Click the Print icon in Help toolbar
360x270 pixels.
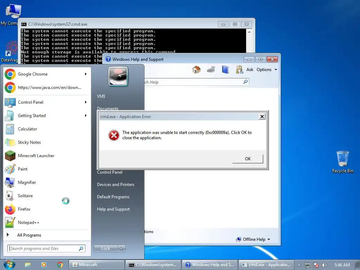211,69
